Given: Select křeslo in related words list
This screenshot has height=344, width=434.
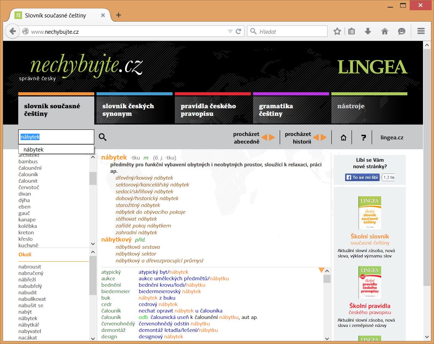Looking at the screenshot, I should tap(25, 239).
